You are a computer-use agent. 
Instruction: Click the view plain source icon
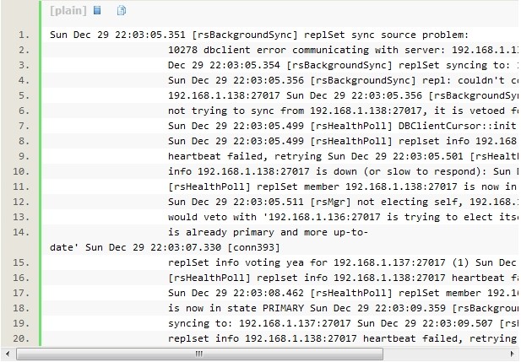pyautogui.click(x=97, y=10)
